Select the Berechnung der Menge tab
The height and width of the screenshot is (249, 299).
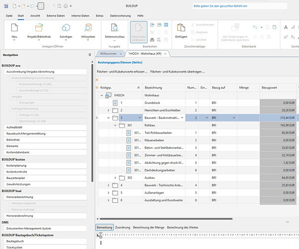tap(149, 228)
